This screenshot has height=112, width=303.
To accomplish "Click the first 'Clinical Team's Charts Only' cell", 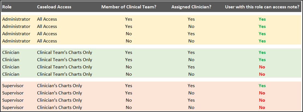I will click(x=64, y=52).
